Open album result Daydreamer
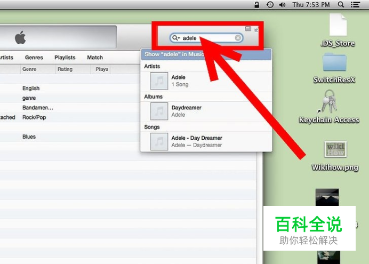The image size is (369, 264). 206,111
